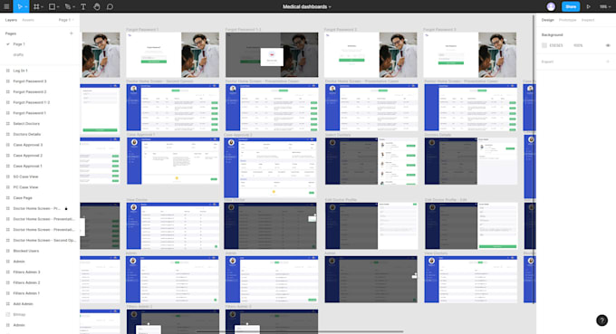Image resolution: width=616 pixels, height=334 pixels.
Task: Open shape tools dropdown arrow
Action: point(58,7)
